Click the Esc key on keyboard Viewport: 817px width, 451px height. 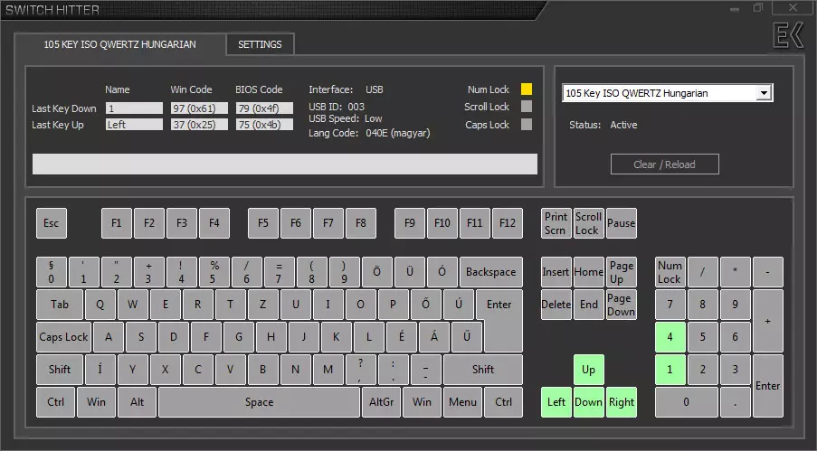[x=52, y=223]
